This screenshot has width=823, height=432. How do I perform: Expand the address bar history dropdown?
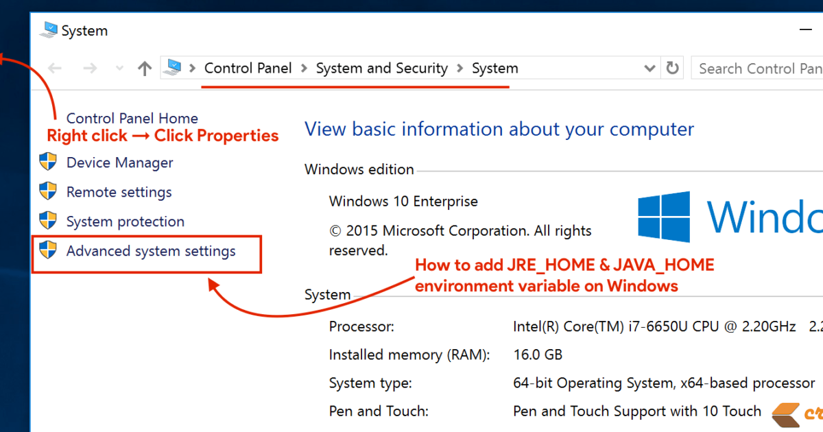pyautogui.click(x=649, y=69)
